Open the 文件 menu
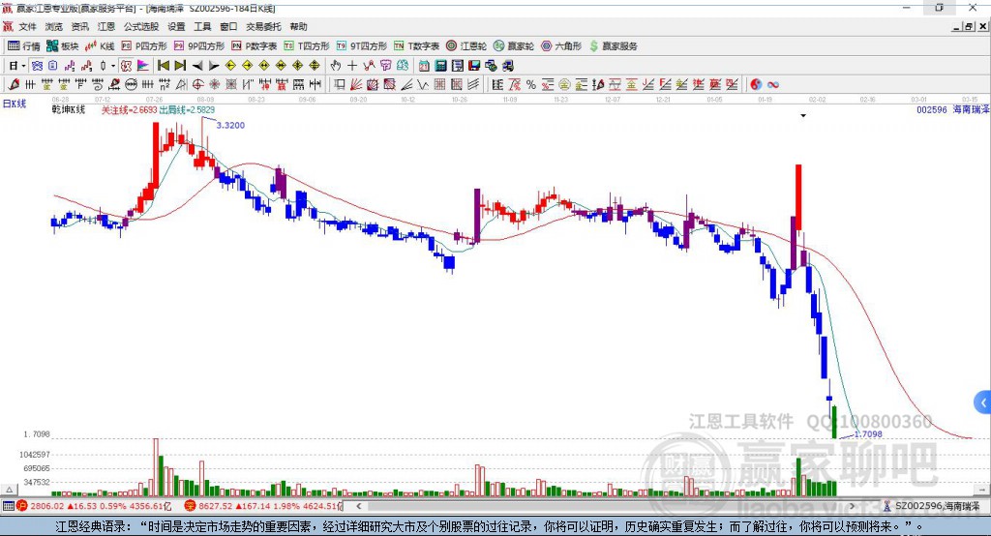Screen dimensions: 991x536 [x=27, y=26]
